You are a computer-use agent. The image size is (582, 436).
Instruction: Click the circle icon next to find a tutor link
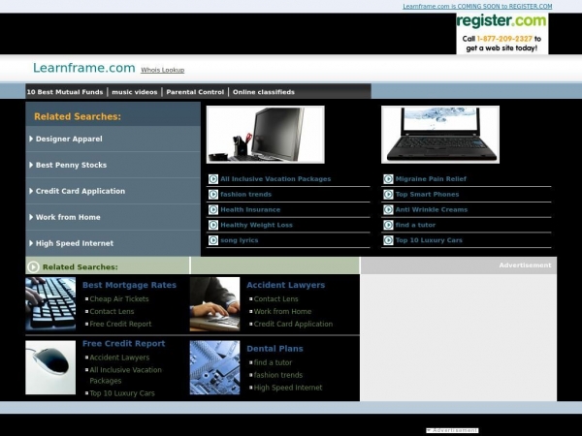pyautogui.click(x=388, y=225)
